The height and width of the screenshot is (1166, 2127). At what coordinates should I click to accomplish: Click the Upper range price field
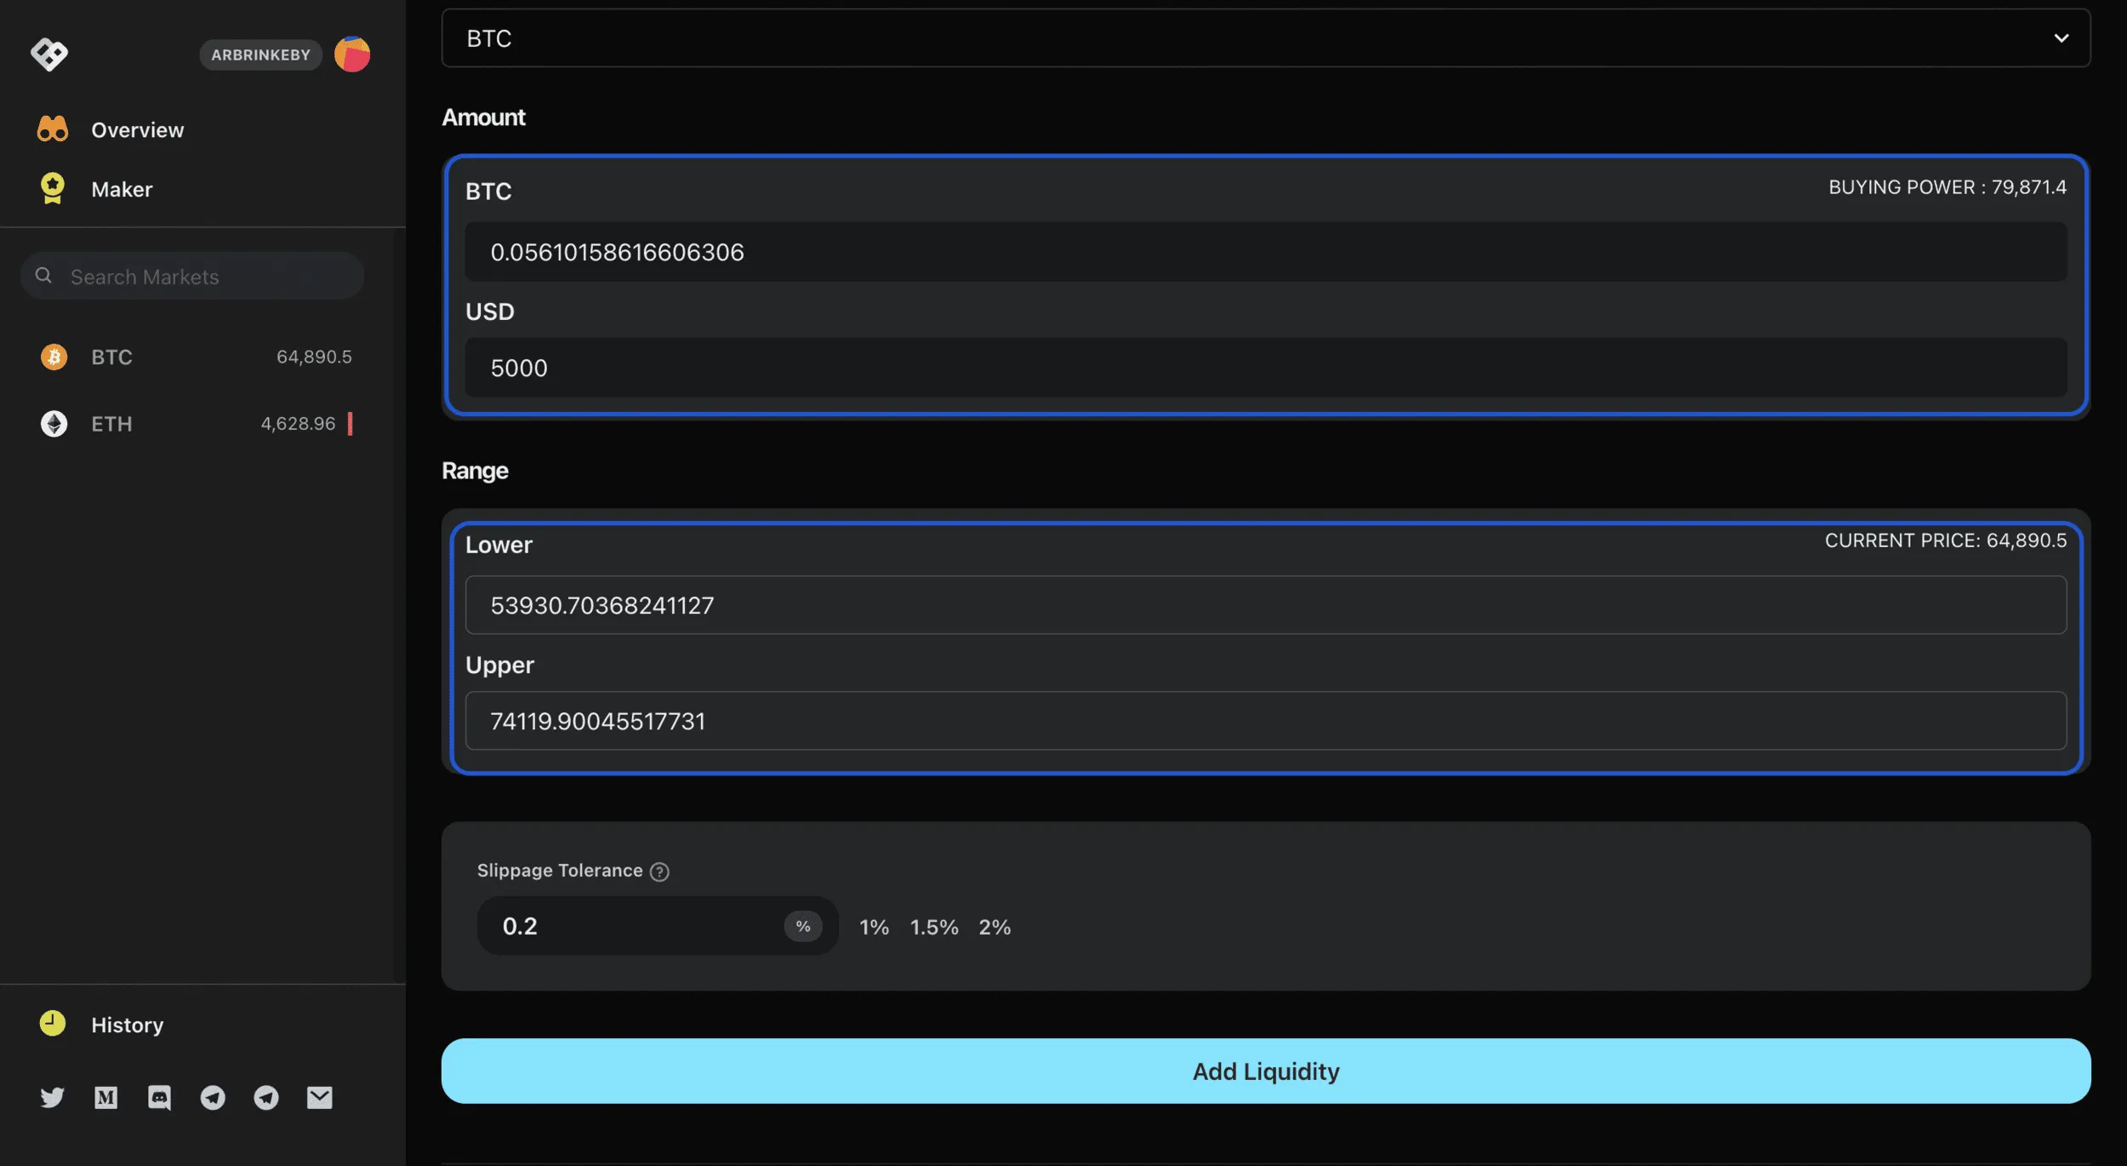click(1266, 721)
